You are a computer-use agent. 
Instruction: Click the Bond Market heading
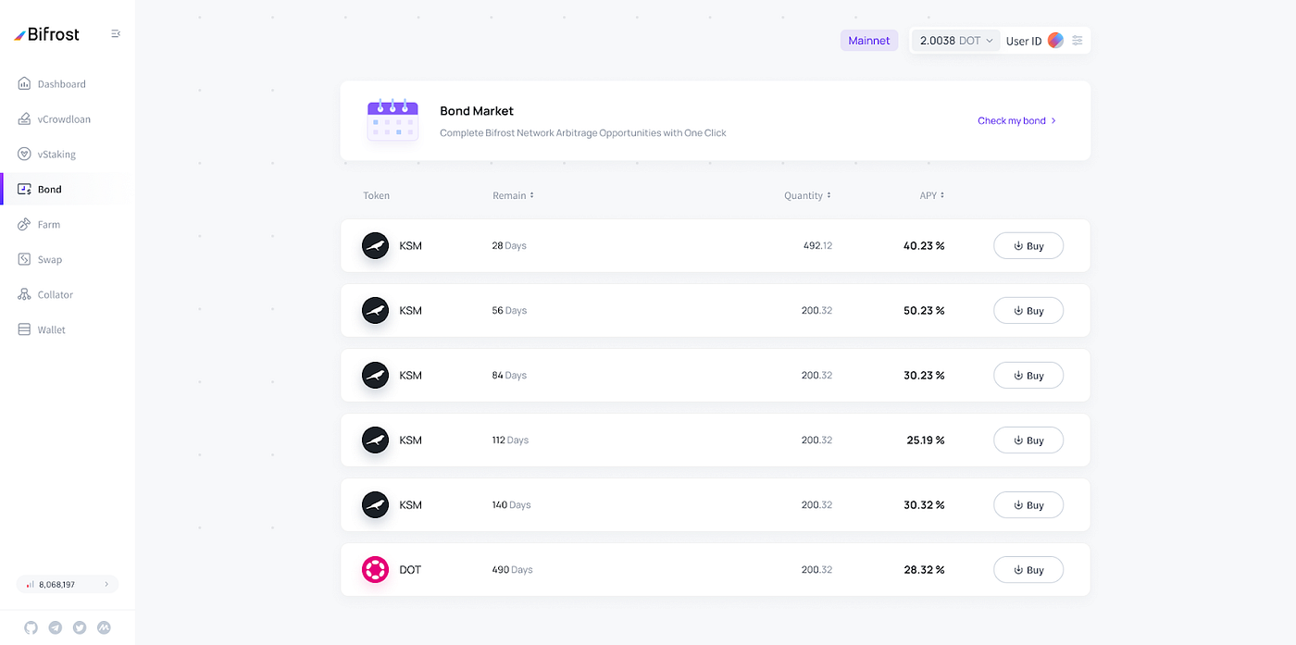477,111
